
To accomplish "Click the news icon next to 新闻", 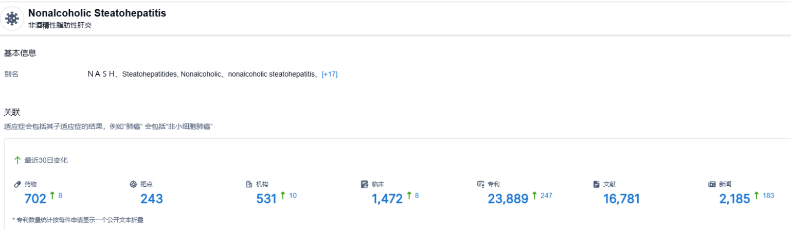I will 712,184.
